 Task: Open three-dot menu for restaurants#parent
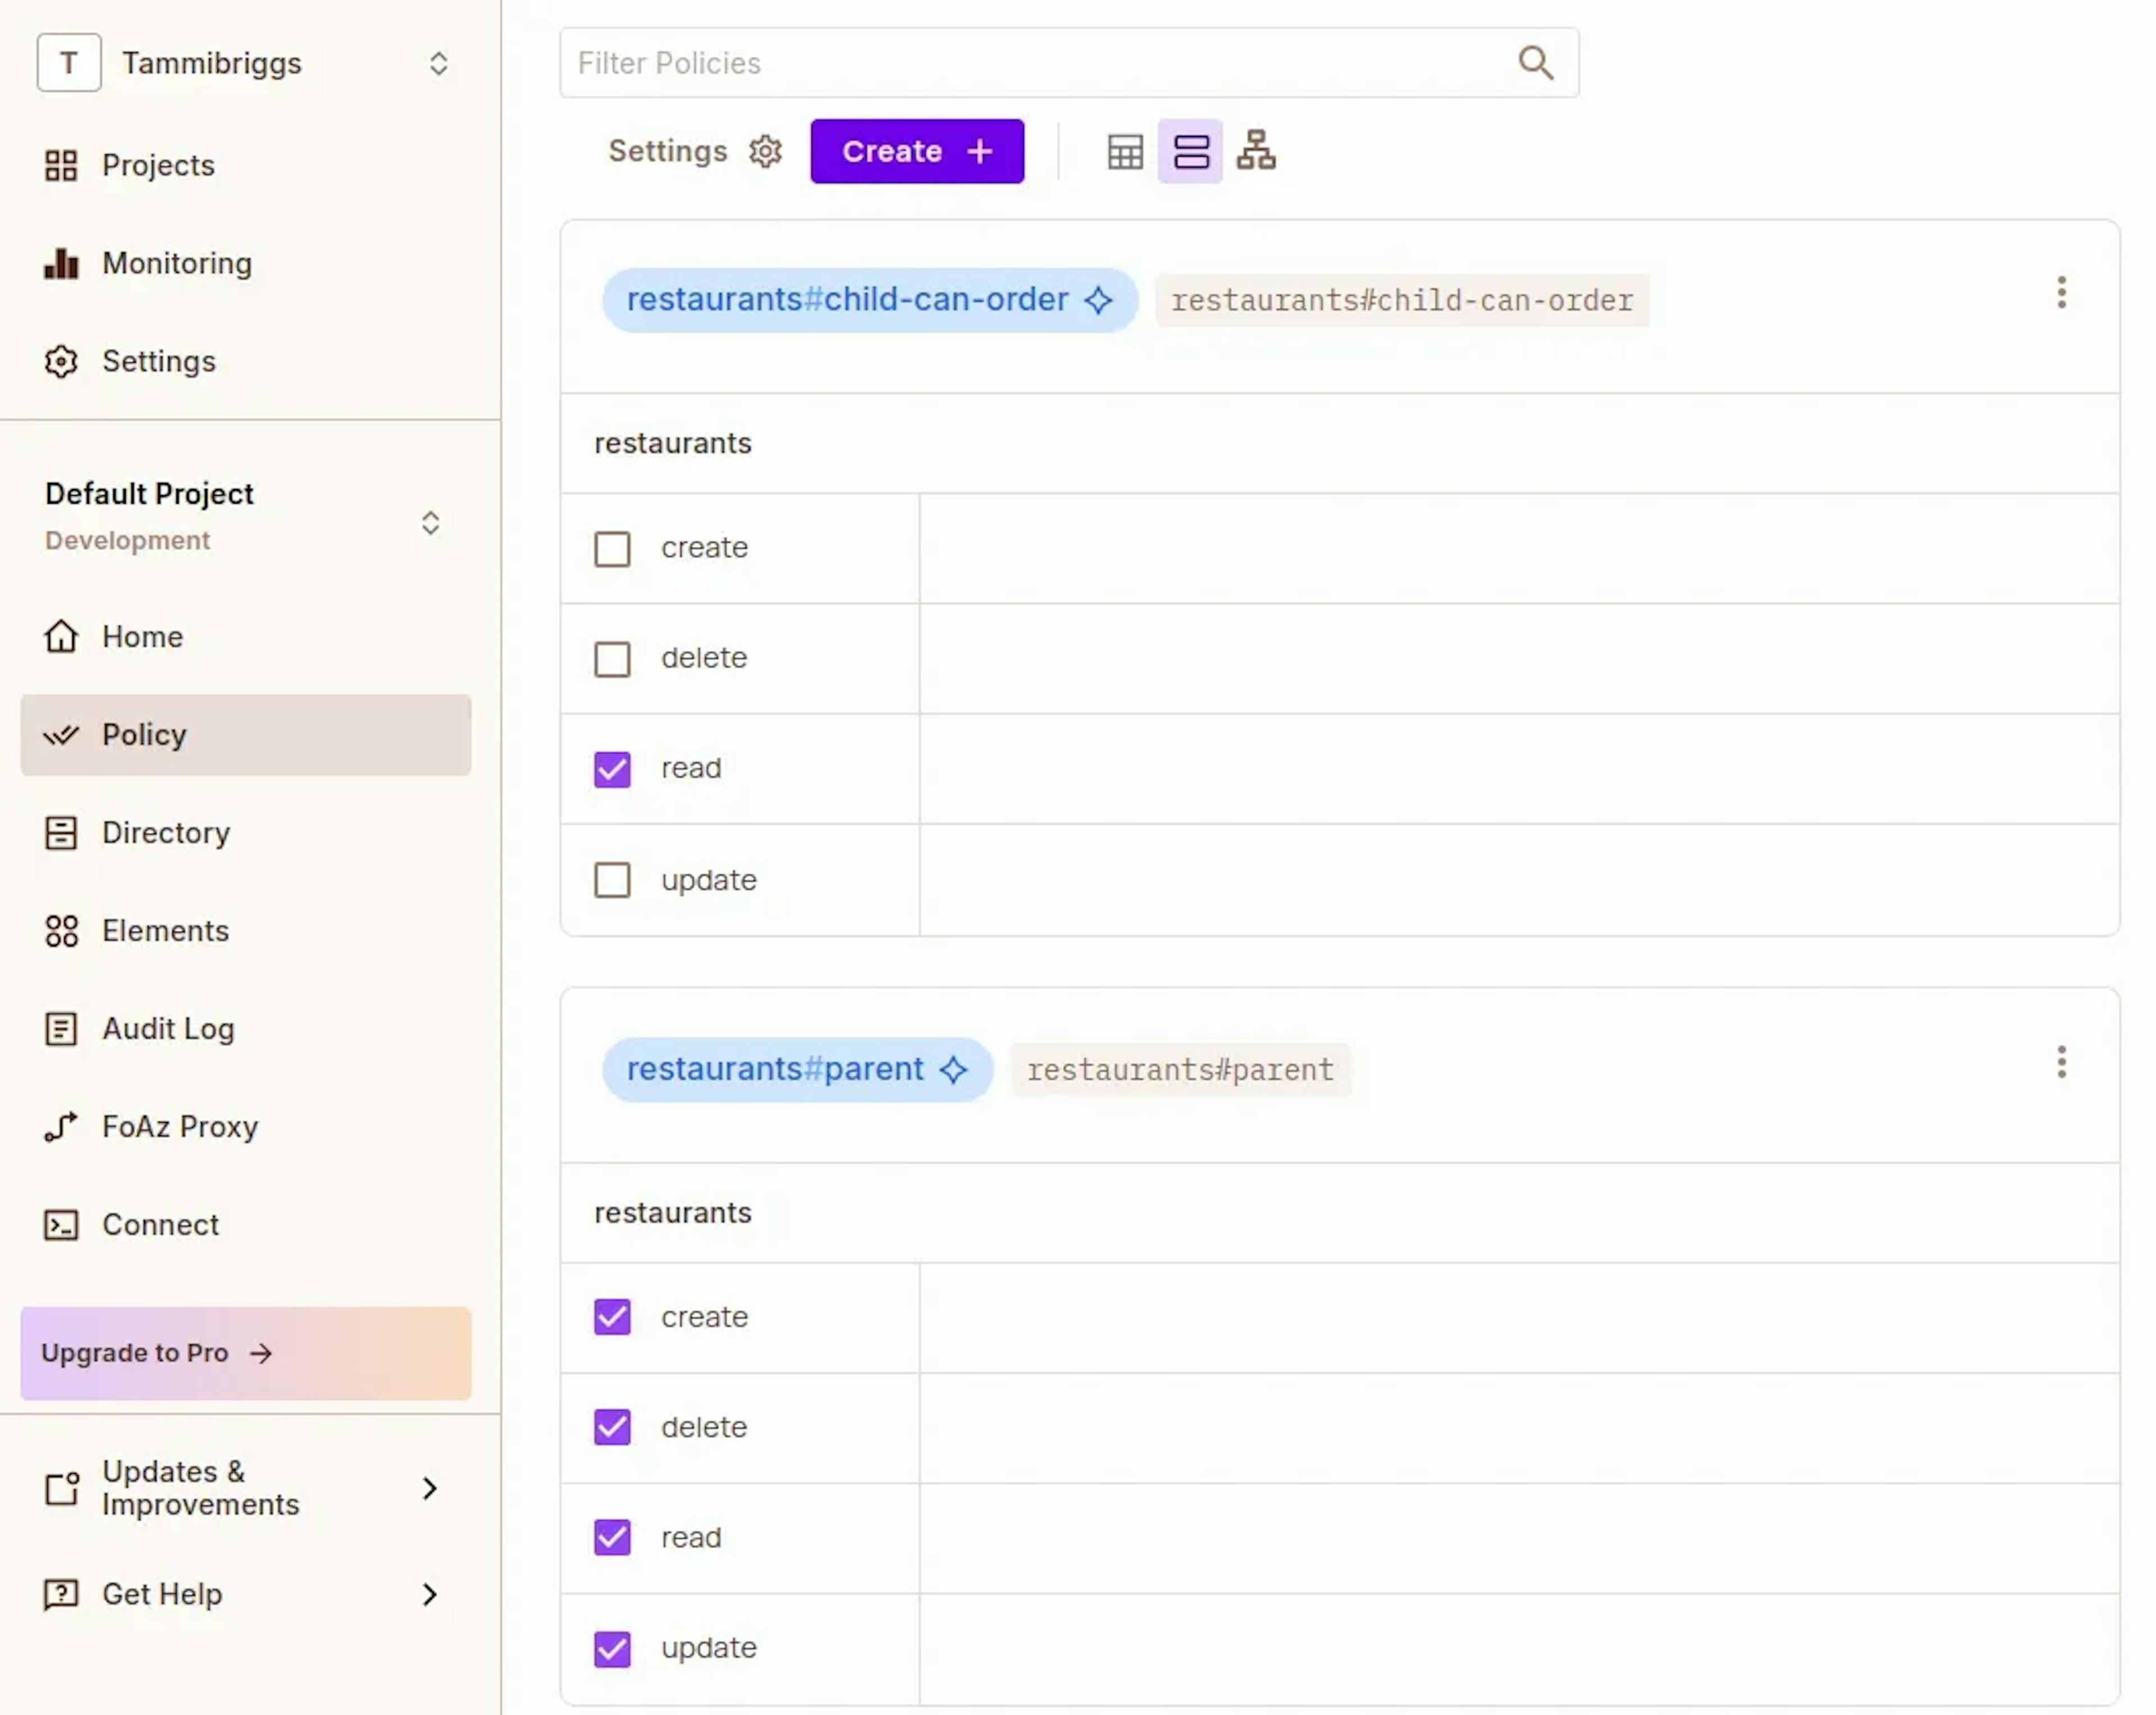point(2061,1062)
